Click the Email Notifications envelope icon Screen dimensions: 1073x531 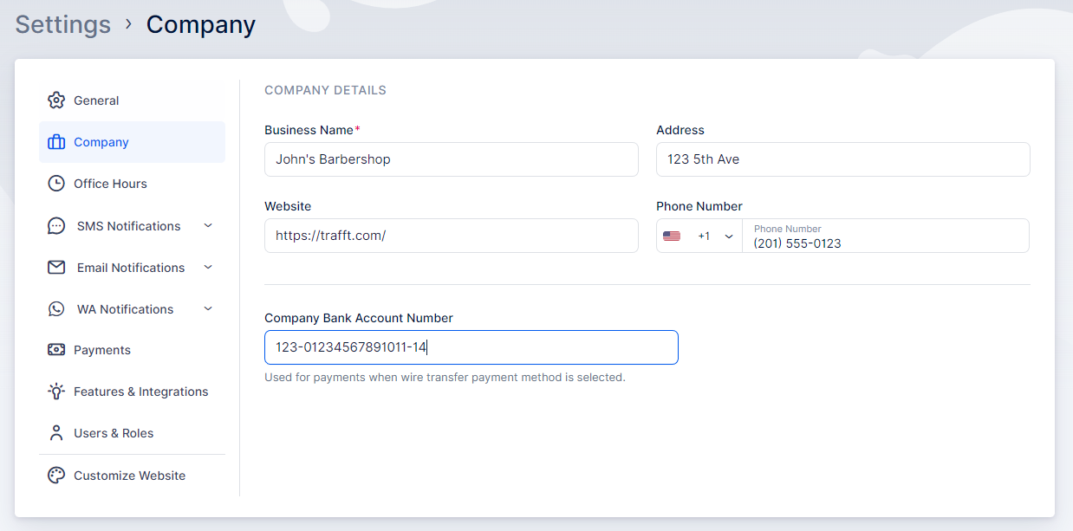coord(56,268)
